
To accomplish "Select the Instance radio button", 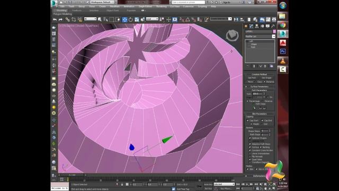I will click(264, 82).
